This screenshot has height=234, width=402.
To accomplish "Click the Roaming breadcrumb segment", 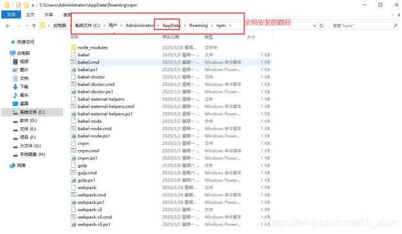I will [x=198, y=26].
